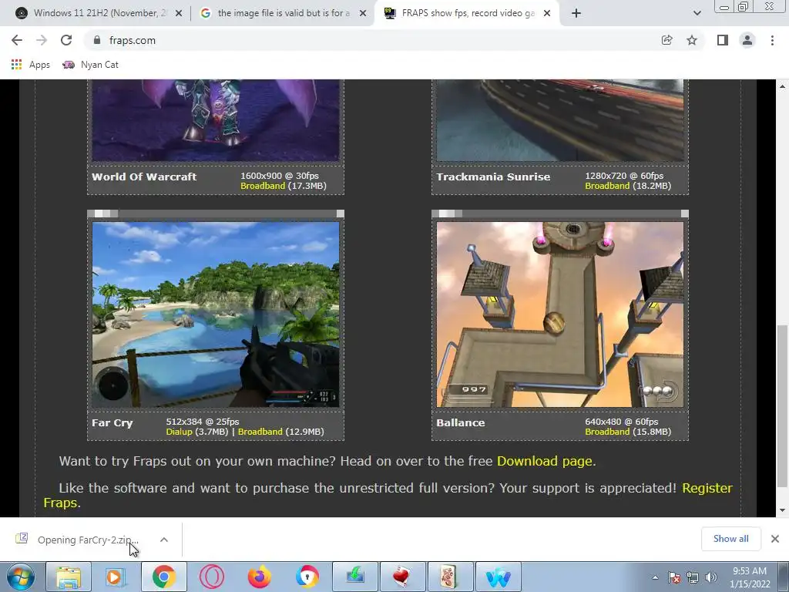Viewport: 789px width, 592px height.
Task: Reload the fraps.com page
Action: (x=66, y=40)
